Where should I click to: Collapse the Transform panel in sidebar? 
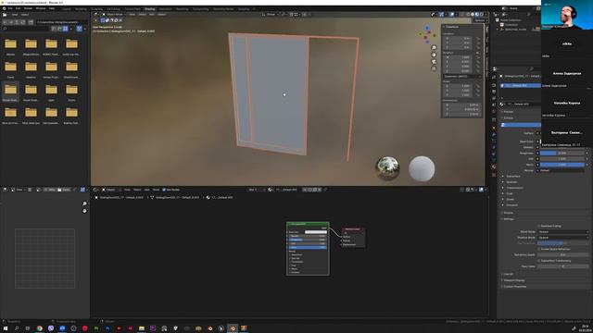point(451,27)
